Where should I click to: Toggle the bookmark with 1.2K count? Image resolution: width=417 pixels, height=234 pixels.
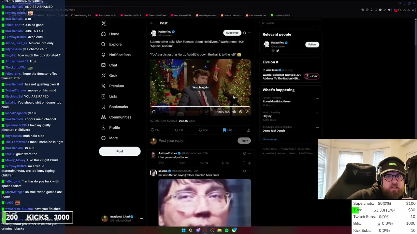227,130
